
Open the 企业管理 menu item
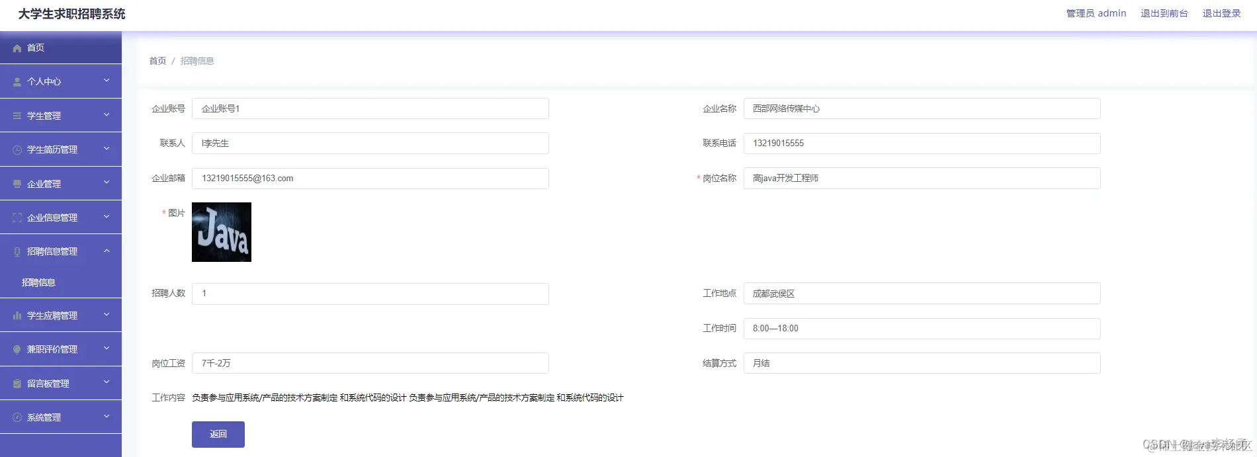coord(61,184)
